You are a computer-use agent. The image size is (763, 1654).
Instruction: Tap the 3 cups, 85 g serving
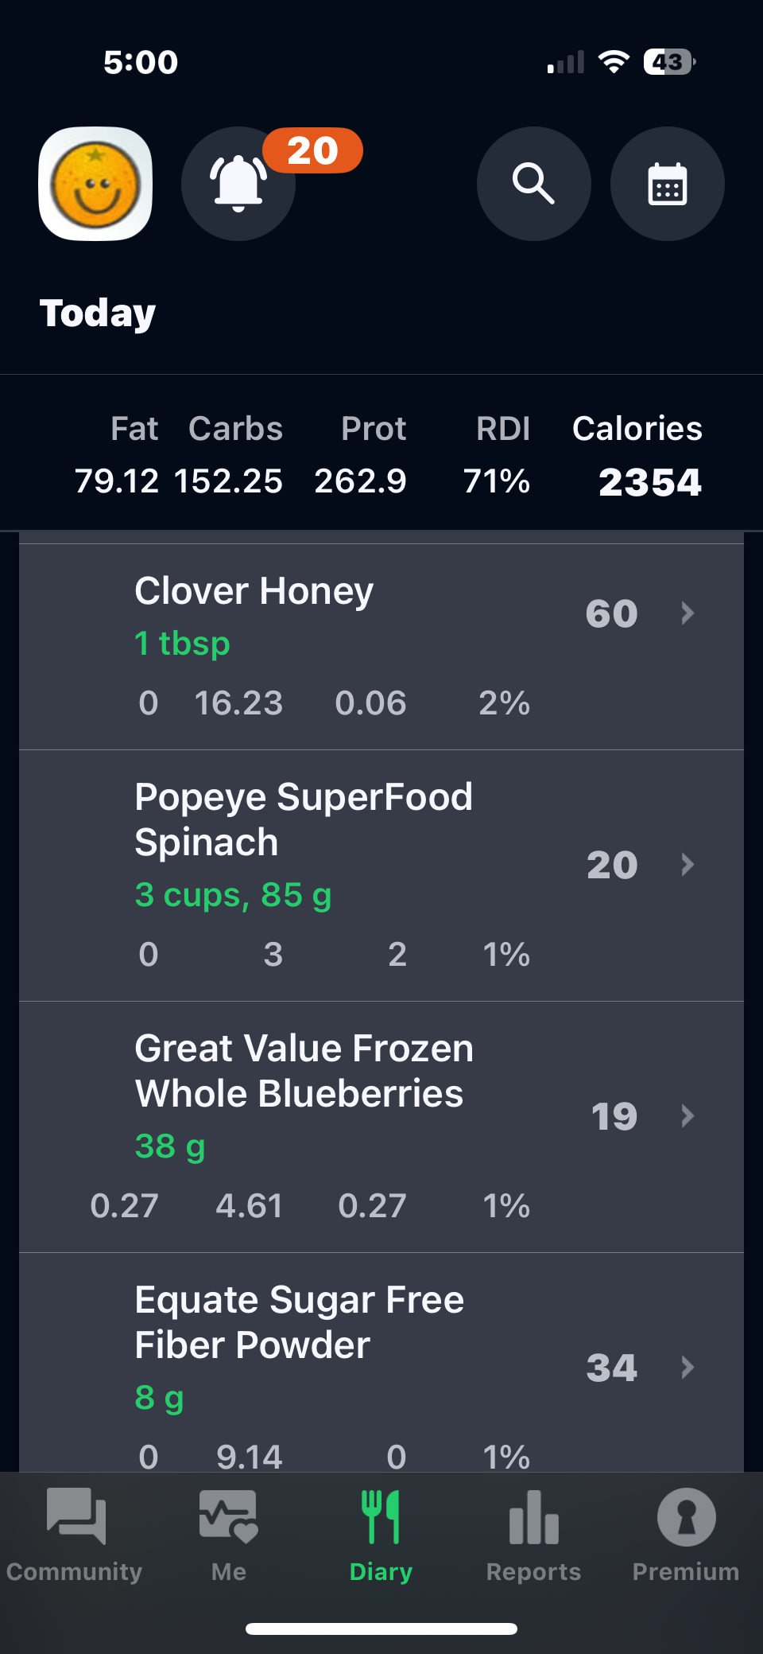(x=233, y=895)
